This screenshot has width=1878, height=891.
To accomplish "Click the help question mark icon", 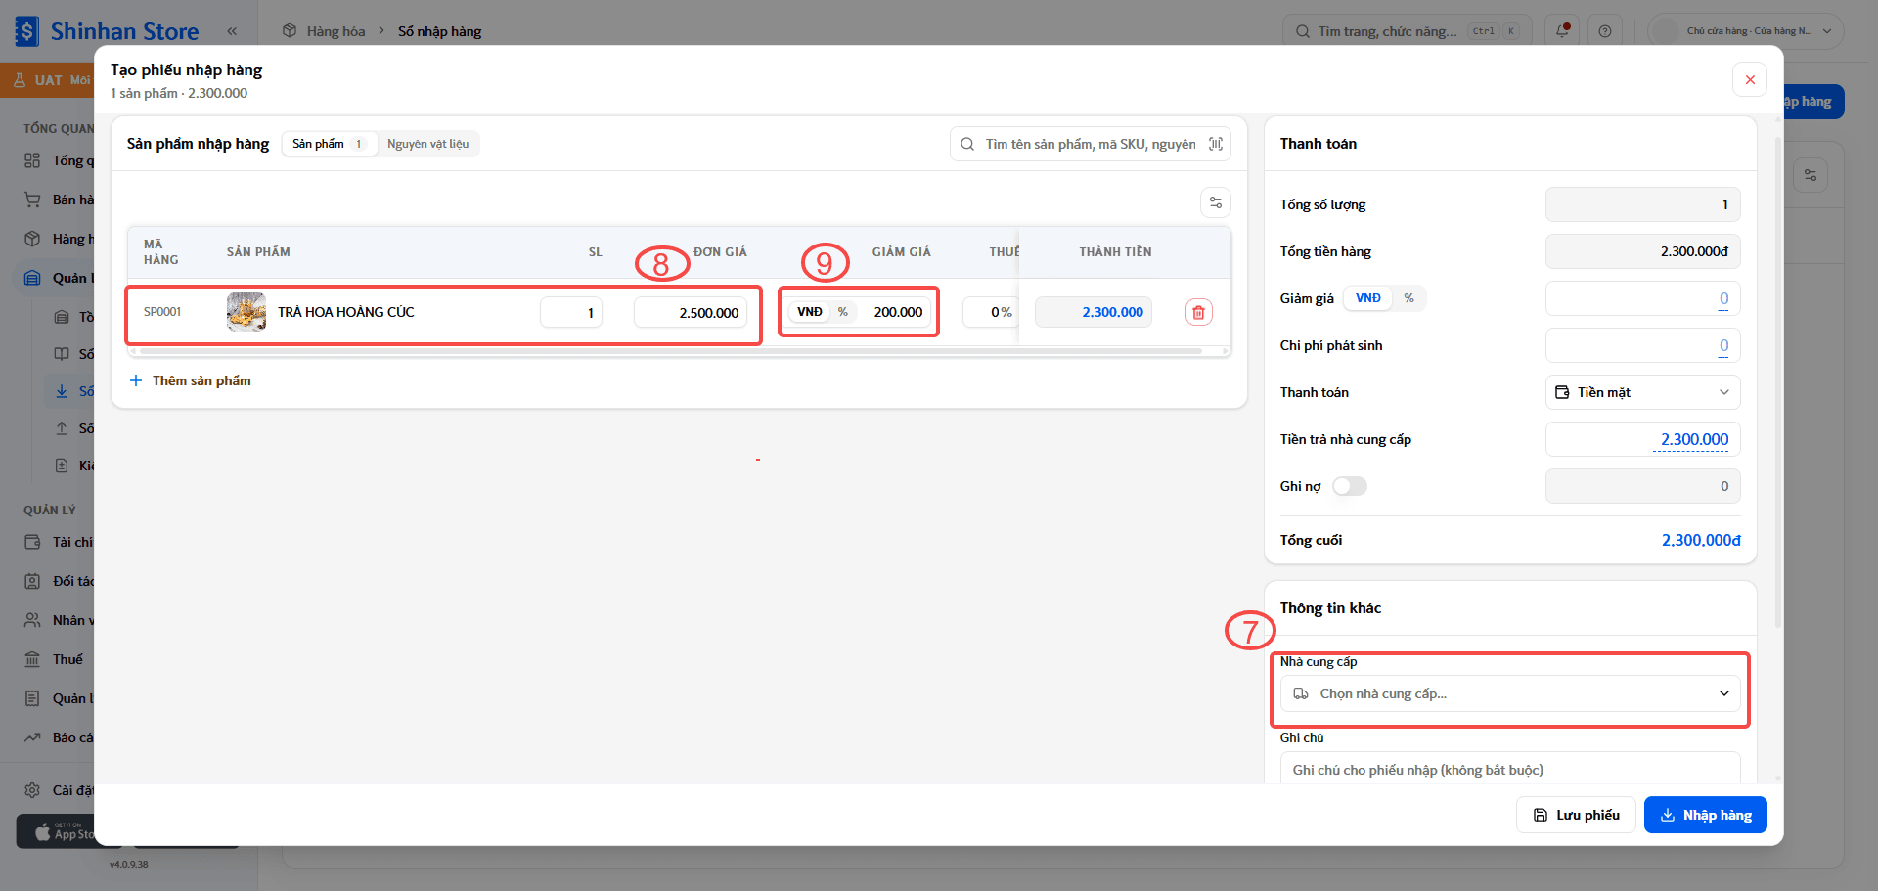I will coord(1605,31).
